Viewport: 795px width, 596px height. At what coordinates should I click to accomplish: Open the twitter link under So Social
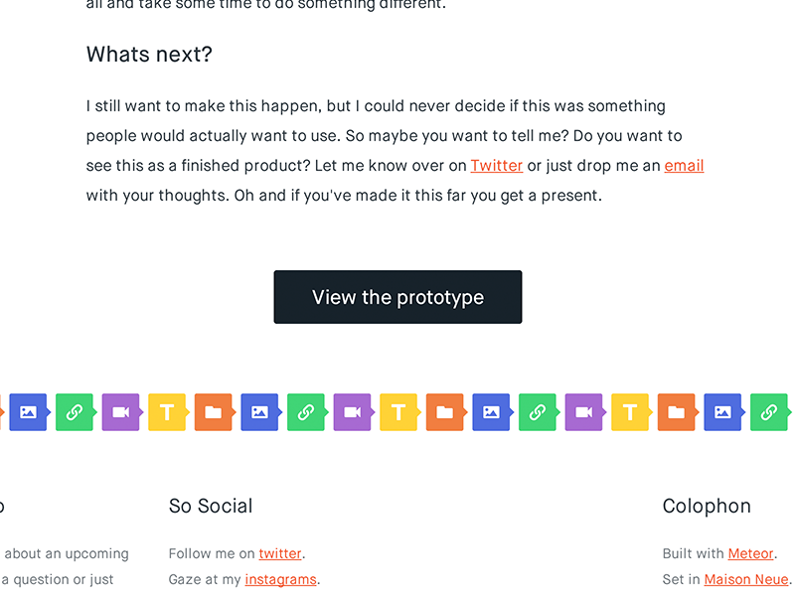pos(279,553)
